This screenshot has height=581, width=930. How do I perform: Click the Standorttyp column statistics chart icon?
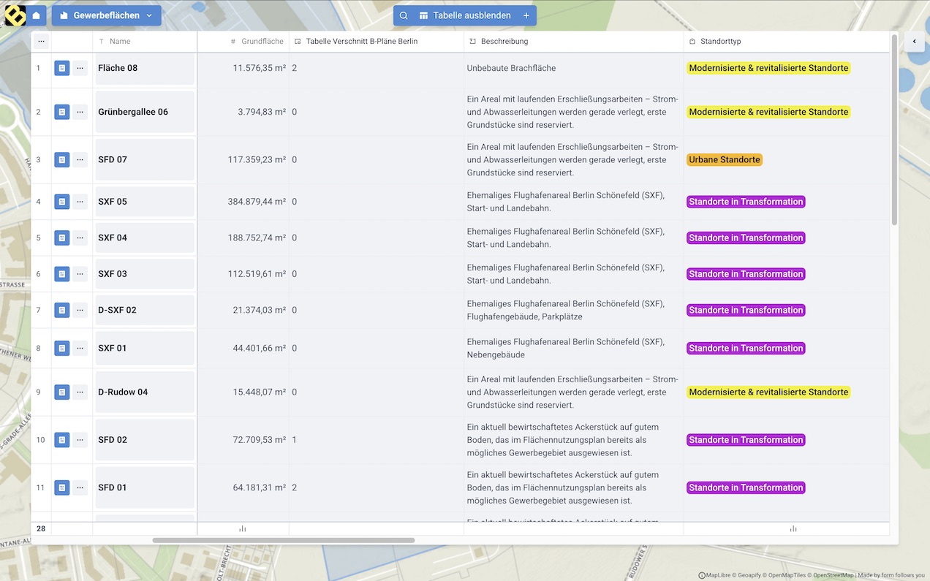pos(793,528)
